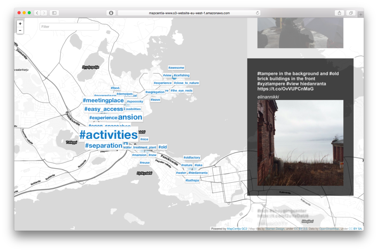Select the #nature hashtag
Image resolution: width=378 pixels, height=251 pixels.
[187, 165]
